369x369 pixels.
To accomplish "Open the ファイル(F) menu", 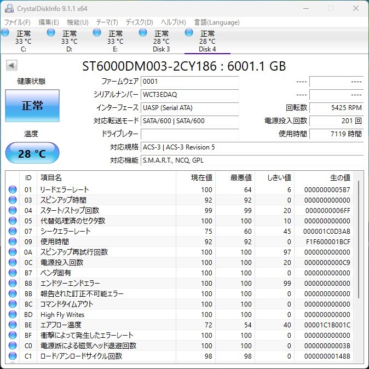I will tap(18, 22).
